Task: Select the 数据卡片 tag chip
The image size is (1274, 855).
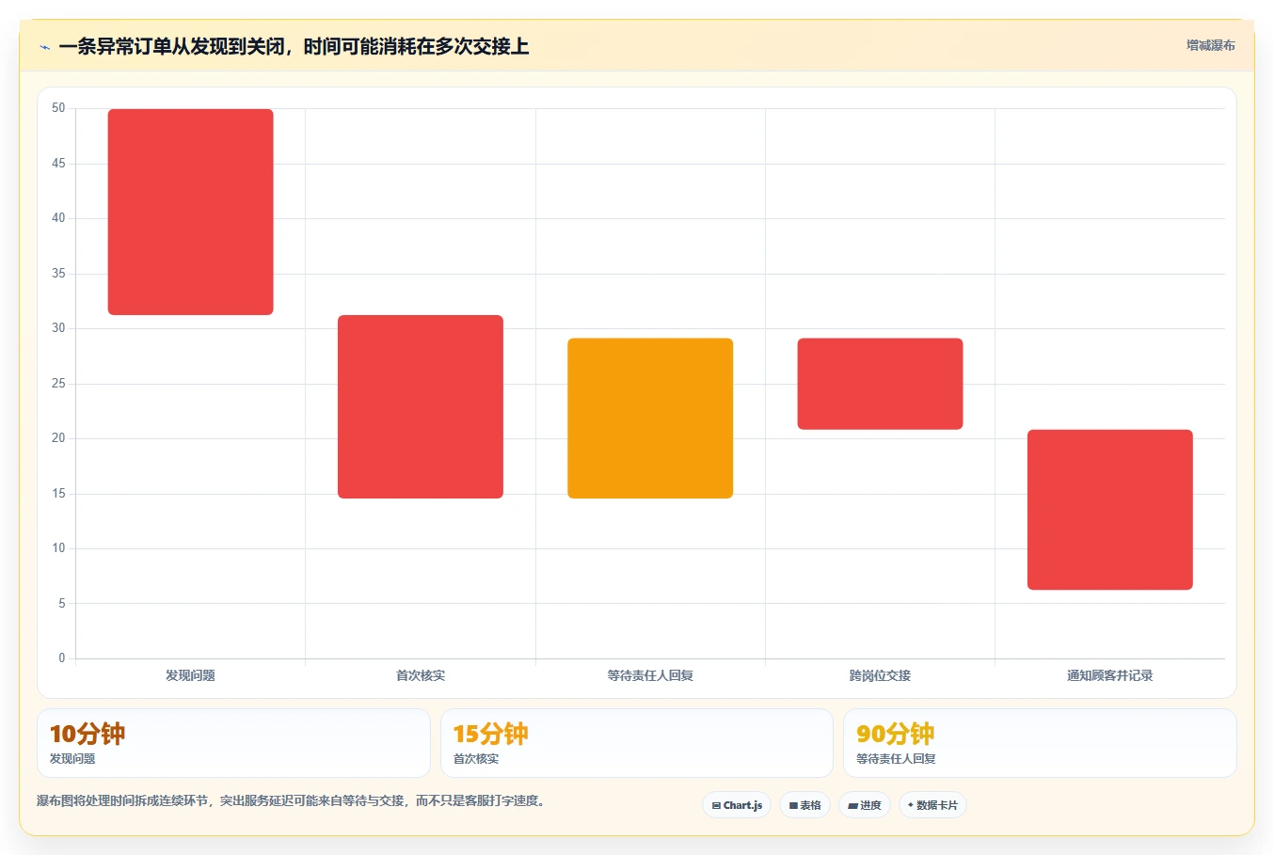Action: 932,805
